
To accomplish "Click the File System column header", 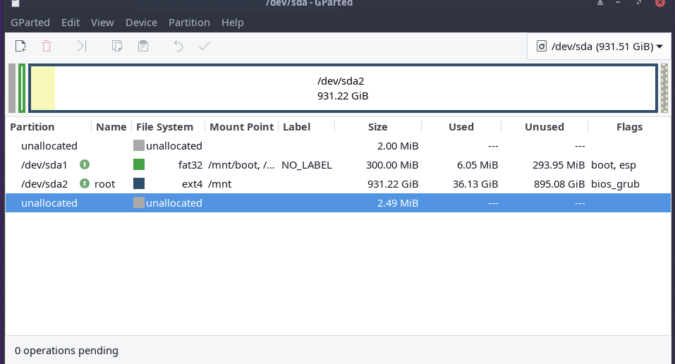I will coord(164,127).
